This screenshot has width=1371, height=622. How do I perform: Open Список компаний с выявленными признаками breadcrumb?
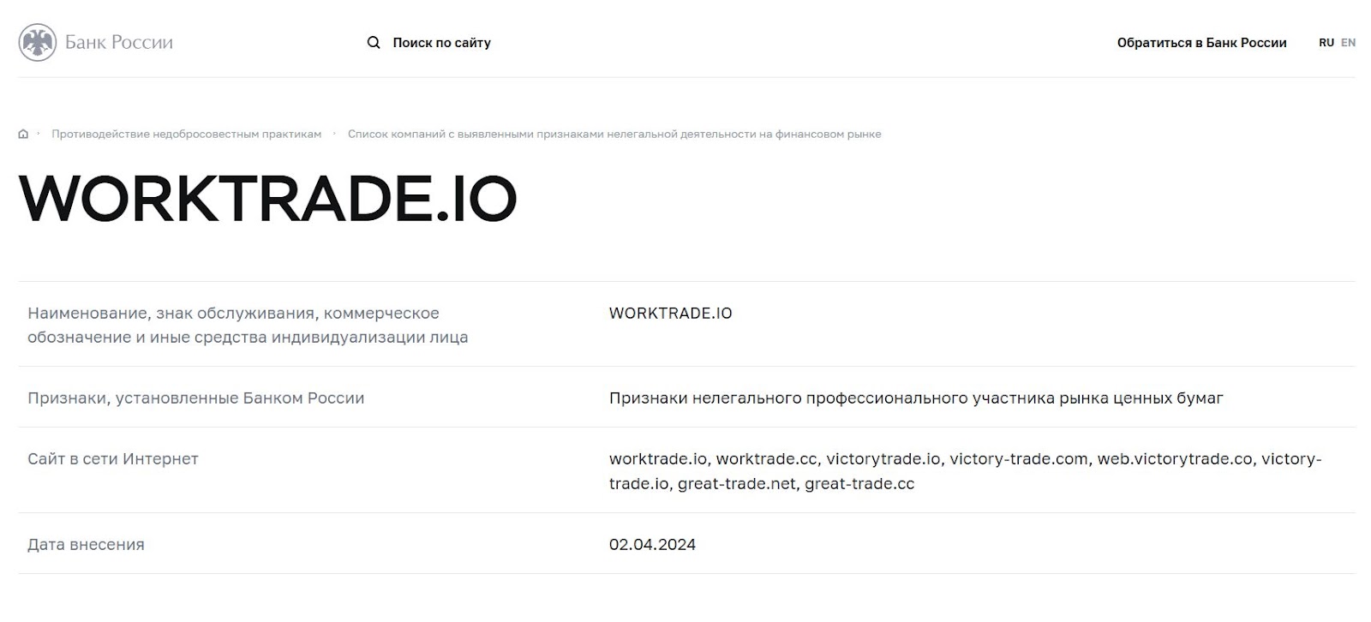click(614, 134)
